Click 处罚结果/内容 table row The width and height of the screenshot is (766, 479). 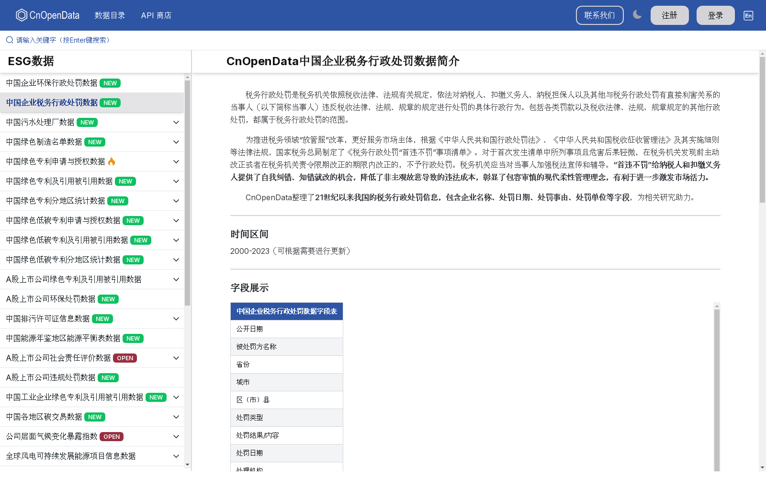tap(287, 435)
